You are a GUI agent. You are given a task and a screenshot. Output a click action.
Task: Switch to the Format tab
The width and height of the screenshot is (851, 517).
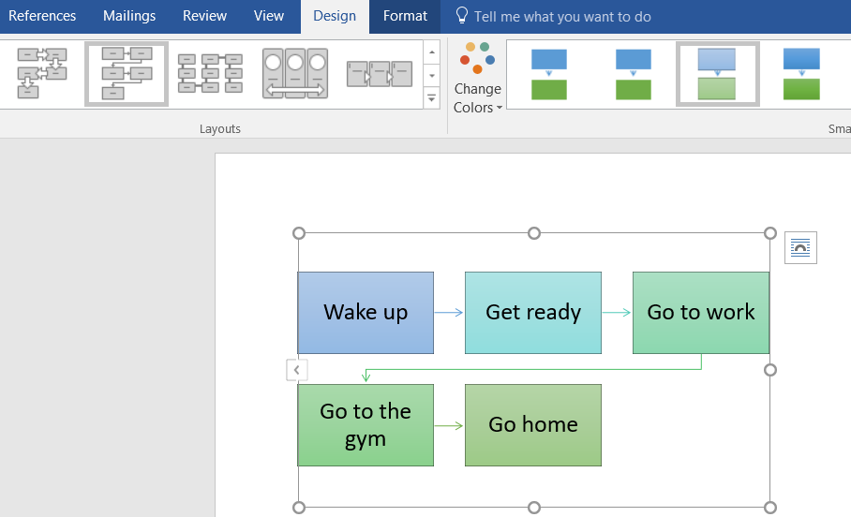[x=405, y=16]
